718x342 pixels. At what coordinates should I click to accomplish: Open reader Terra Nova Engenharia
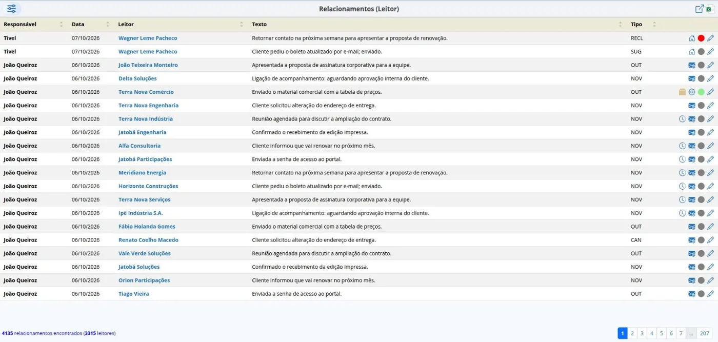[x=148, y=105]
